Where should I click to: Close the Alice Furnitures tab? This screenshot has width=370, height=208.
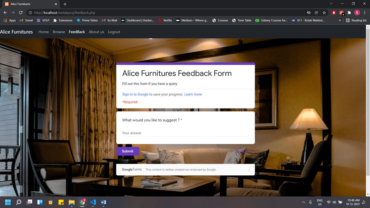(55, 4)
